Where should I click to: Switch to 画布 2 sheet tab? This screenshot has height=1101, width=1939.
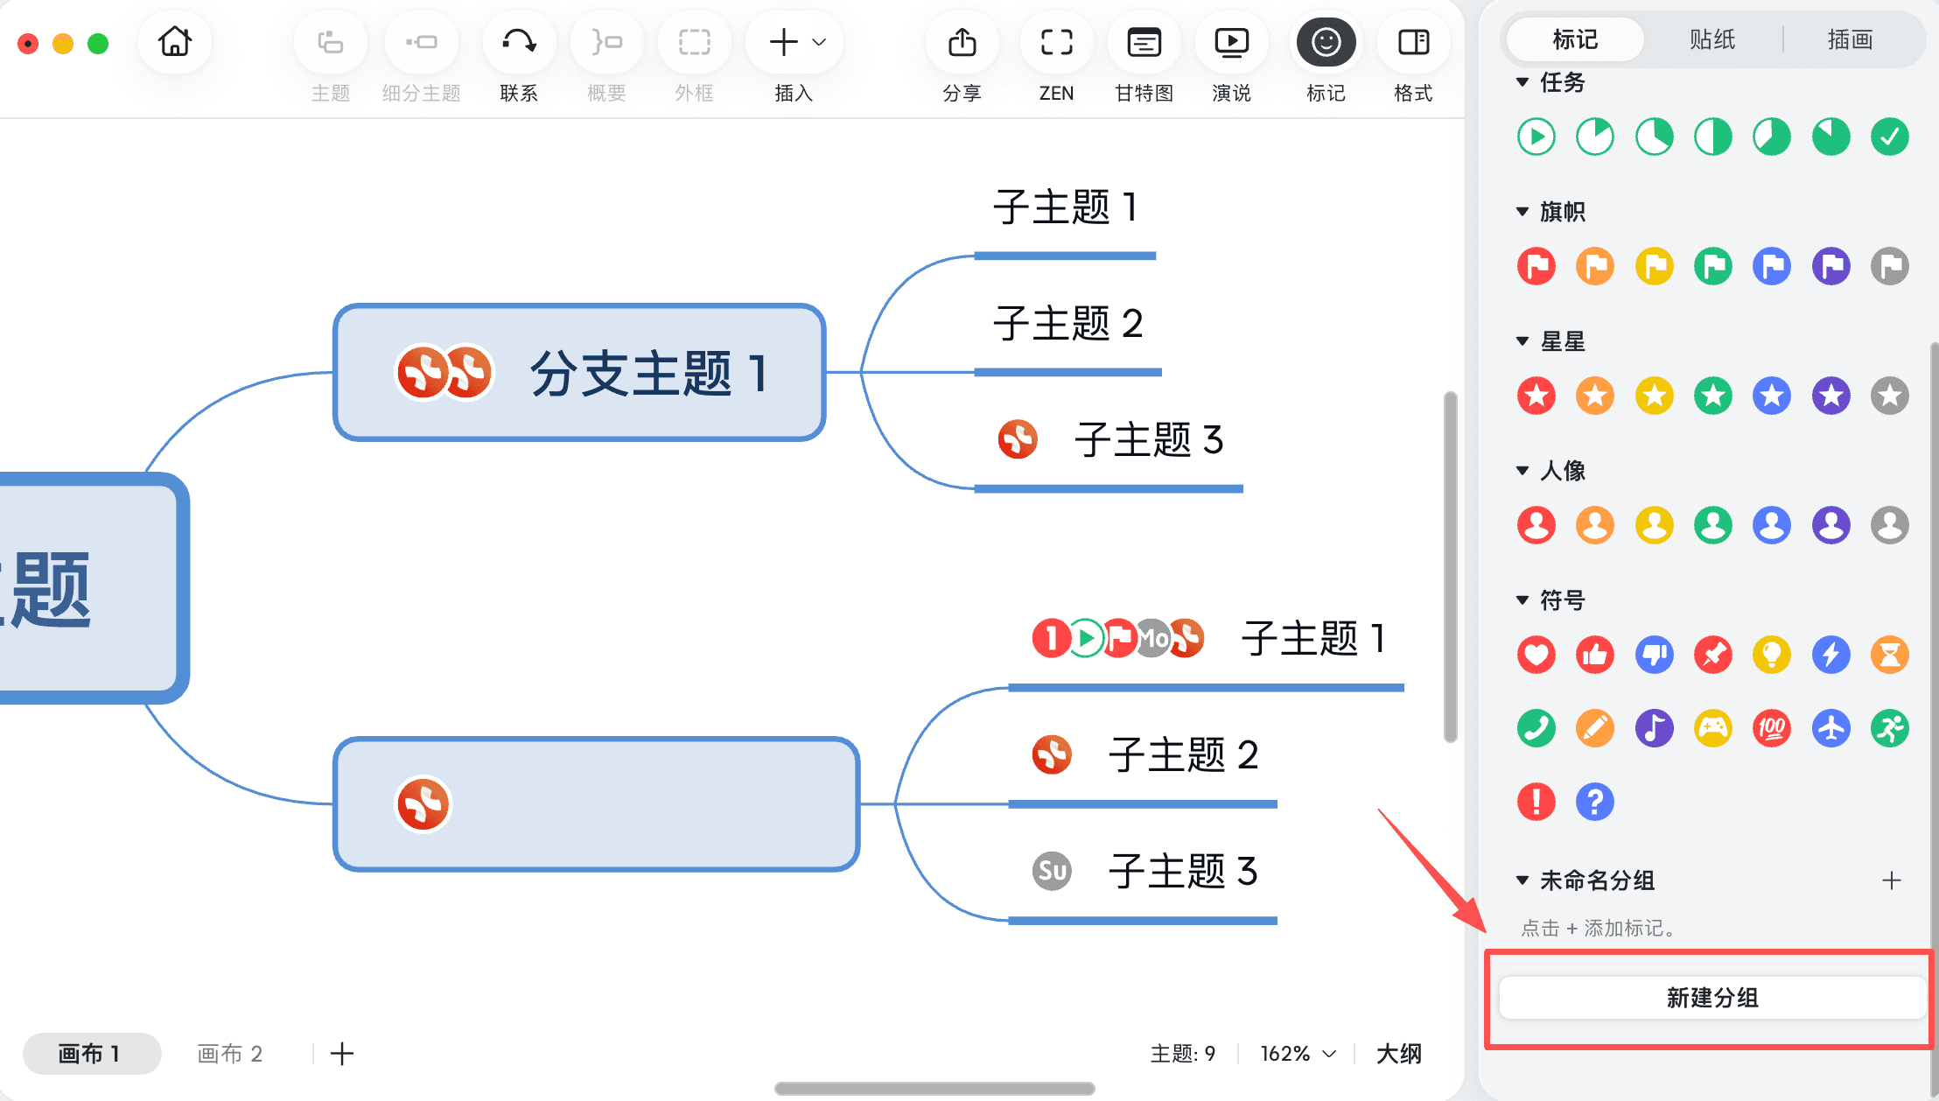pos(230,1054)
